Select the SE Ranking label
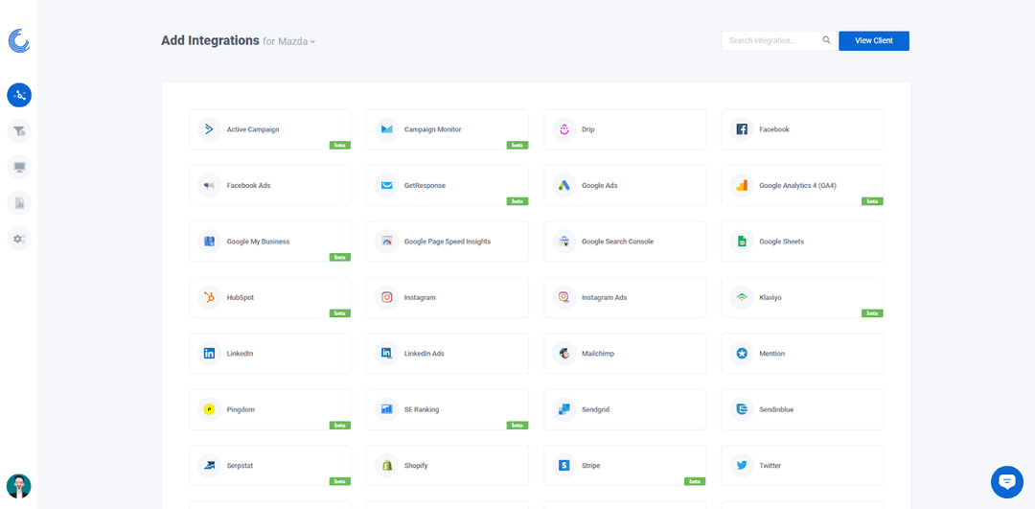The image size is (1035, 509). tap(421, 410)
